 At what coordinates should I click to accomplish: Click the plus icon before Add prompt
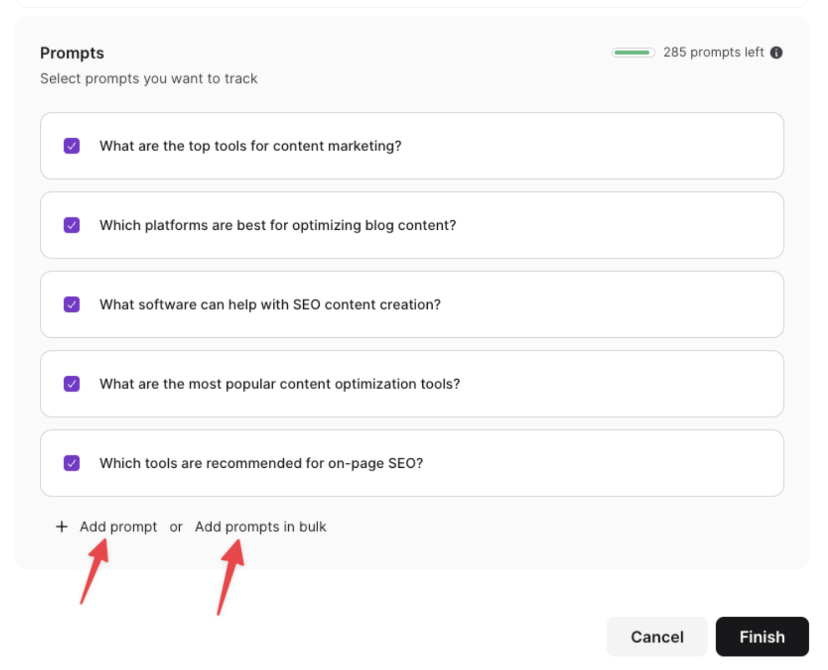[62, 527]
